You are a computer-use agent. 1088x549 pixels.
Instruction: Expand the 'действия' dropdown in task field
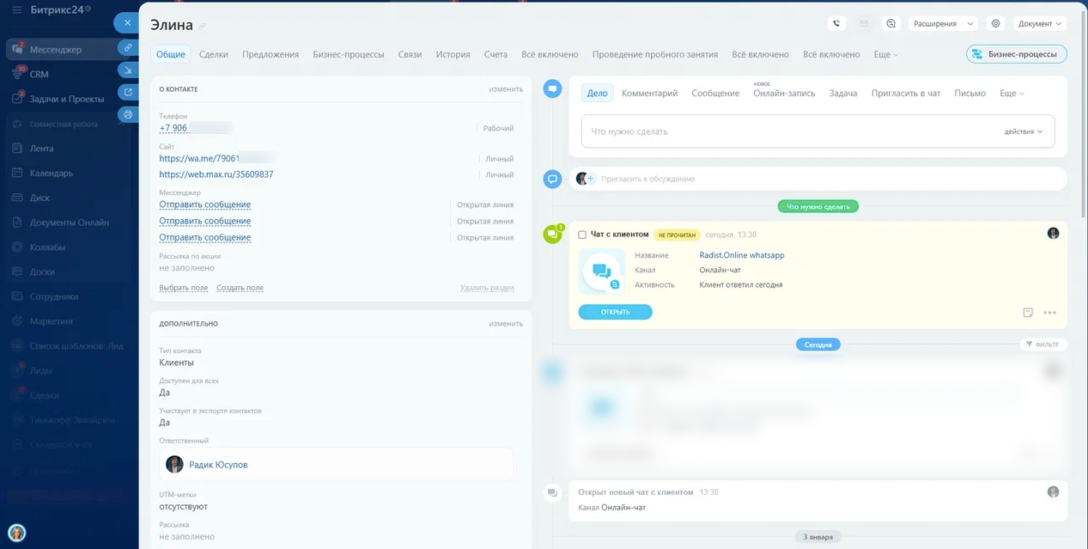coord(1023,131)
